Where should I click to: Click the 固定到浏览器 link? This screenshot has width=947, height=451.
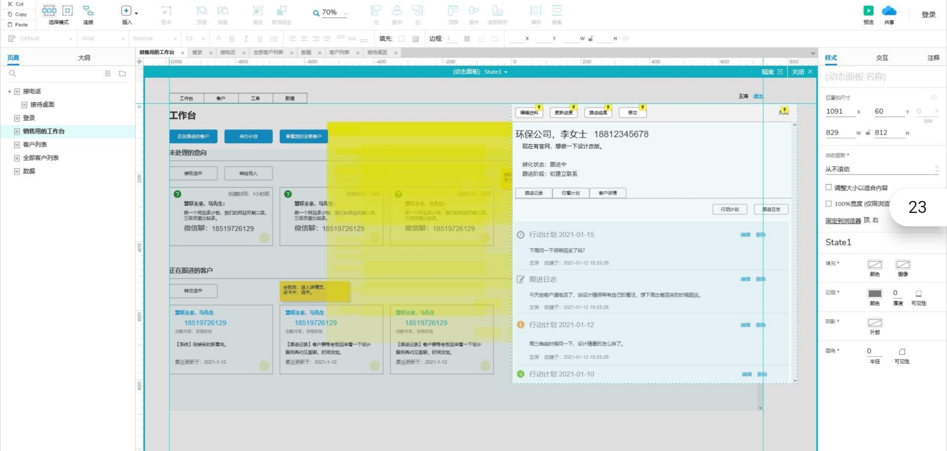843,221
